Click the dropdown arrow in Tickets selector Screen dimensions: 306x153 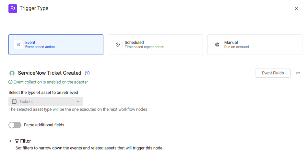click(x=78, y=102)
